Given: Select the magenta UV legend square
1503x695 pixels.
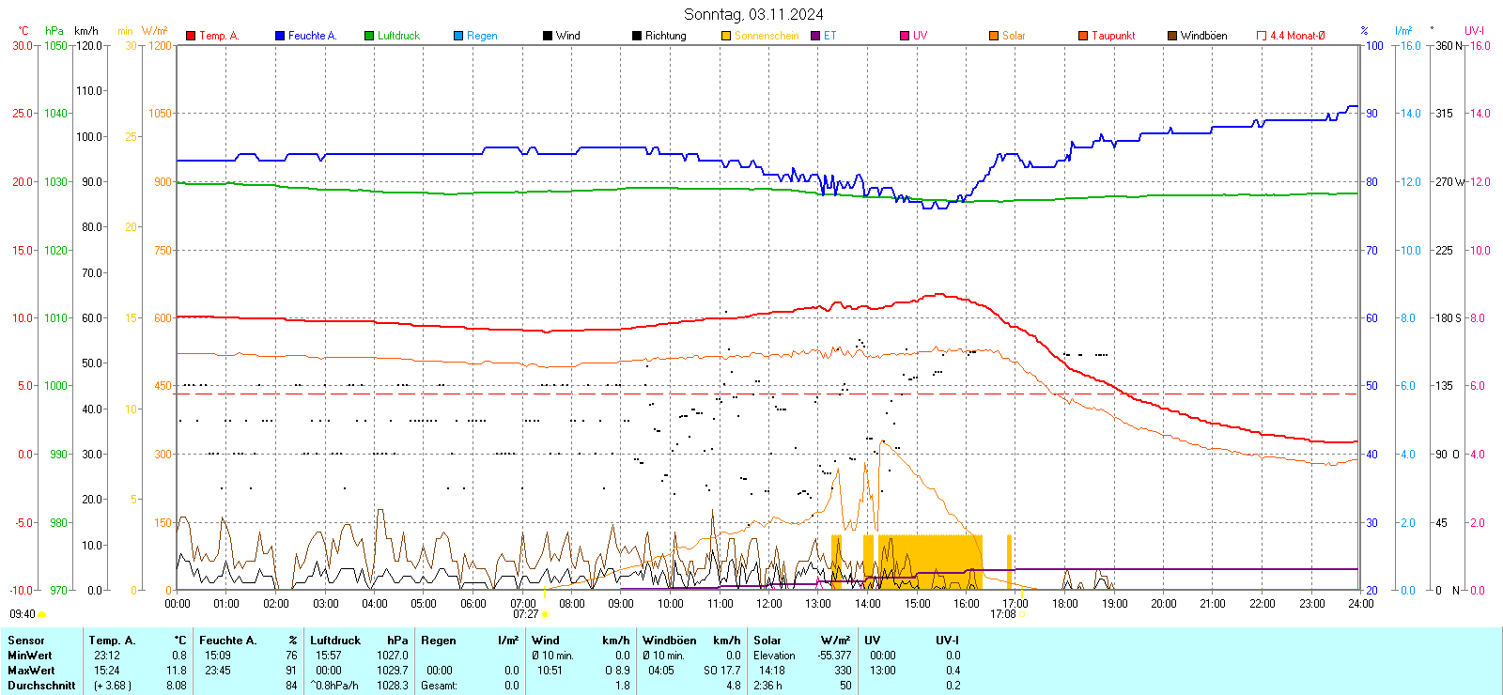Looking at the screenshot, I should 905,36.
